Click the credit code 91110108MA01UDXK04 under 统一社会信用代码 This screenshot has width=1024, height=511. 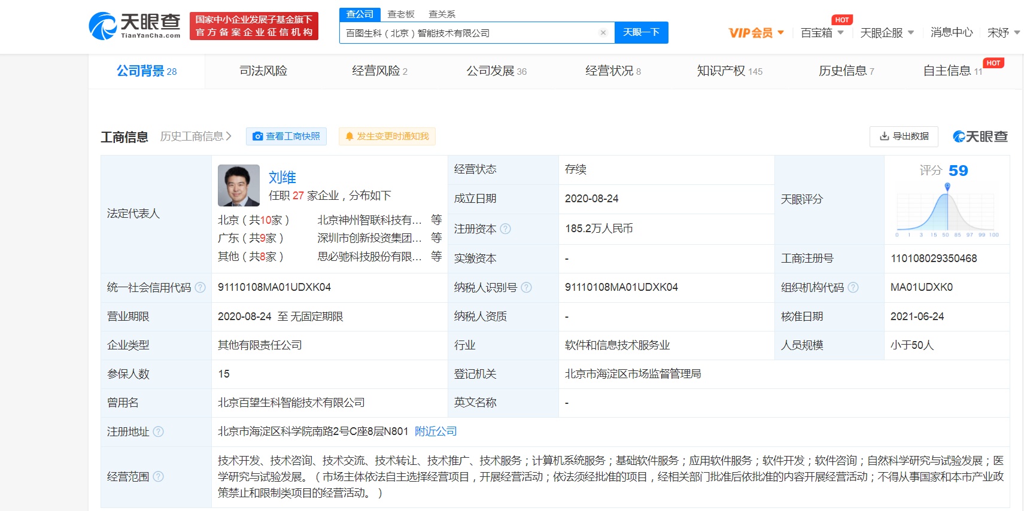click(274, 287)
